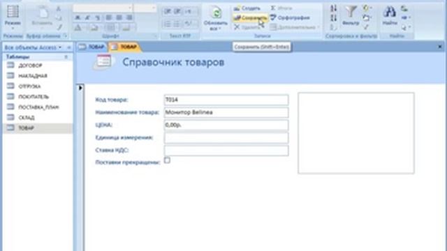Align text right
The width and height of the screenshot is (447, 251).
[129, 17]
